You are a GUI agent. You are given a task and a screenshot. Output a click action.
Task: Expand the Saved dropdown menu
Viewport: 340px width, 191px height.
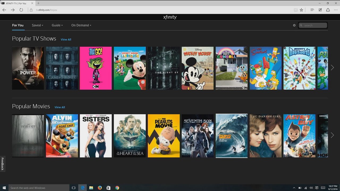tap(37, 25)
